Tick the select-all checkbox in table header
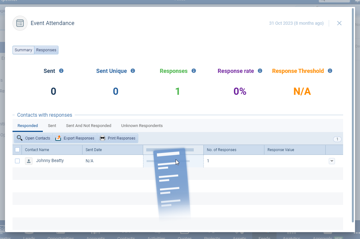The height and width of the screenshot is (239, 360). tap(17, 150)
